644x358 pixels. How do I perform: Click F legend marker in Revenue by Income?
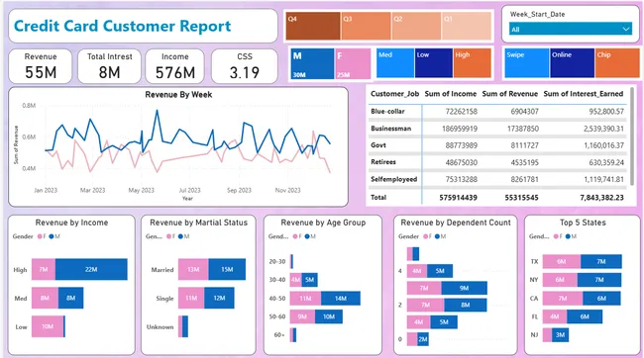(x=40, y=236)
